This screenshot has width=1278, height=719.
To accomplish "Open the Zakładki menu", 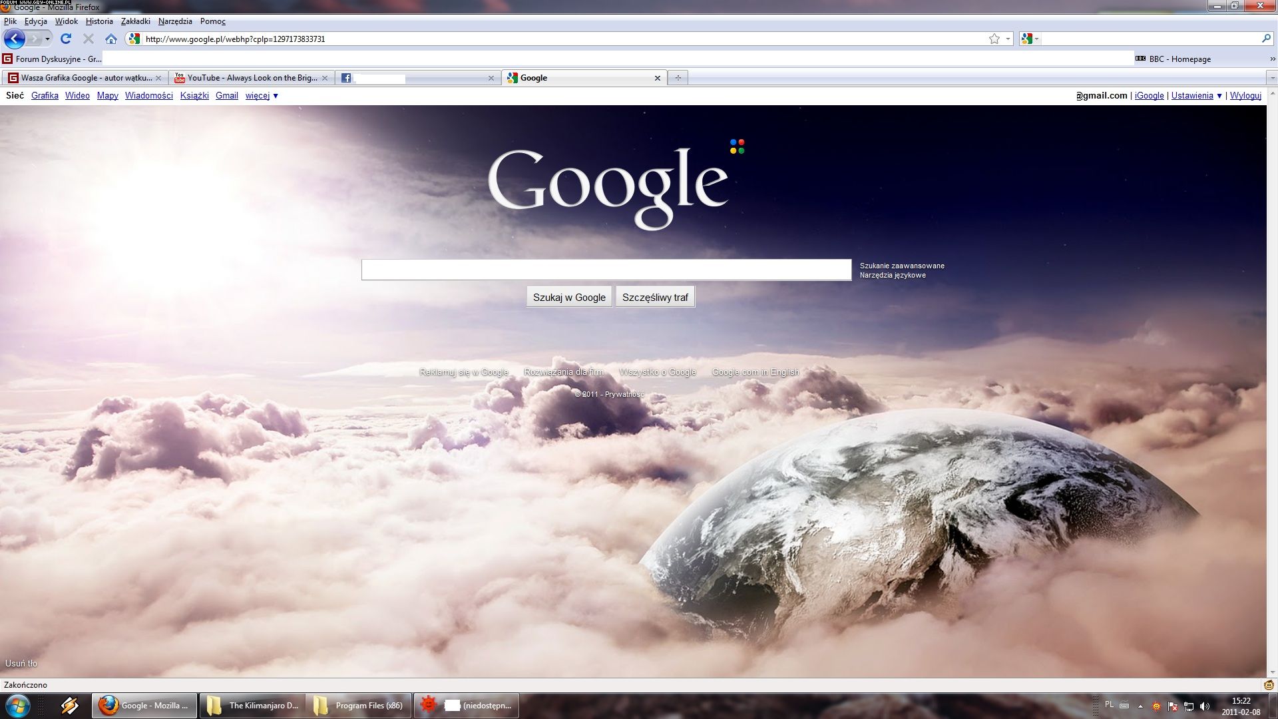I will pyautogui.click(x=135, y=21).
